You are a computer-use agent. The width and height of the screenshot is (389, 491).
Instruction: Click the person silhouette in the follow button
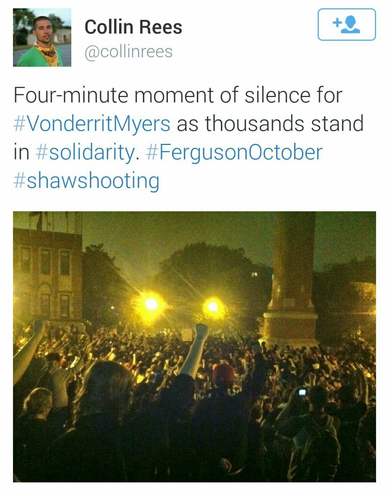pos(351,25)
